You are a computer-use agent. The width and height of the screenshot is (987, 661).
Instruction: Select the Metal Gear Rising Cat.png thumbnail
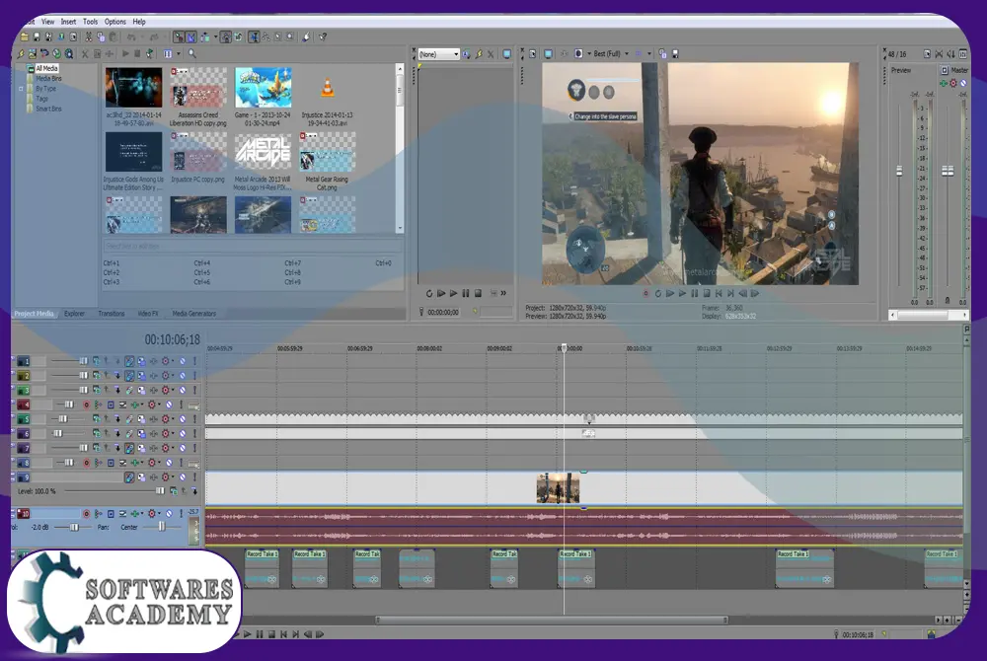327,152
